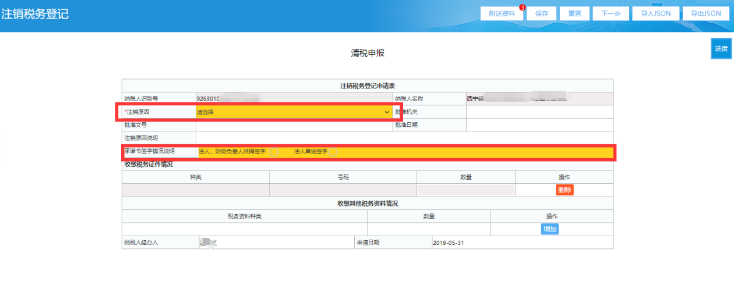Click the 批准文号 input field
The width and height of the screenshot is (734, 285).
[x=294, y=125]
